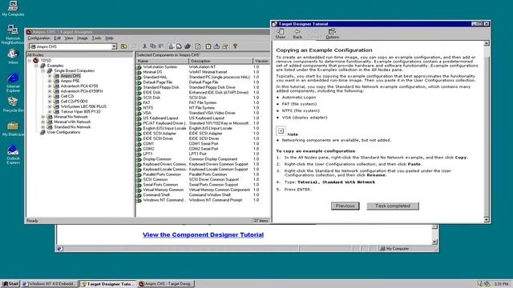Screen dimensions: 513x288
Task: Click Tutorial window scrollbar up arrow
Action: (487, 43)
